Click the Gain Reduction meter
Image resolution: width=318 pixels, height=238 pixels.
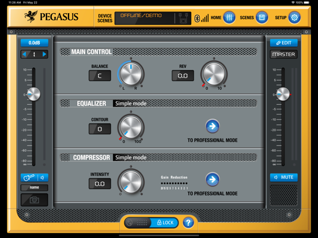tap(174, 183)
